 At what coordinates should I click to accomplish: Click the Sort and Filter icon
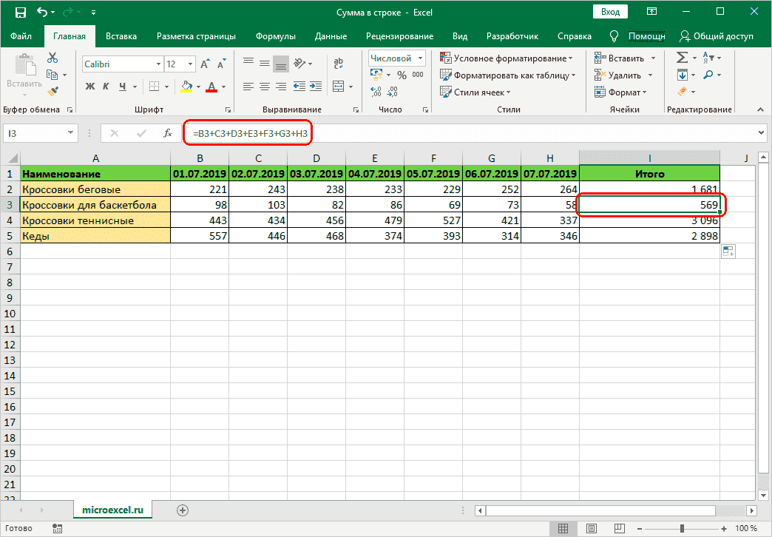click(707, 57)
